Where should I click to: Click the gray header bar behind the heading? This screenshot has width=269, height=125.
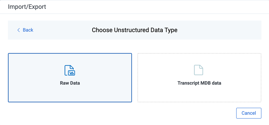coord(223,30)
